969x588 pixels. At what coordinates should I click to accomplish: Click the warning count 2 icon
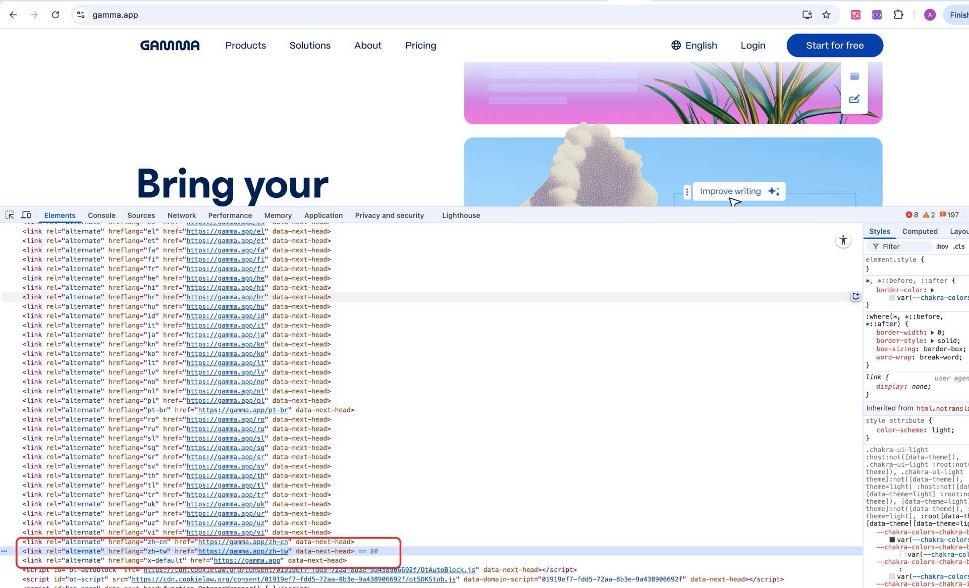929,215
